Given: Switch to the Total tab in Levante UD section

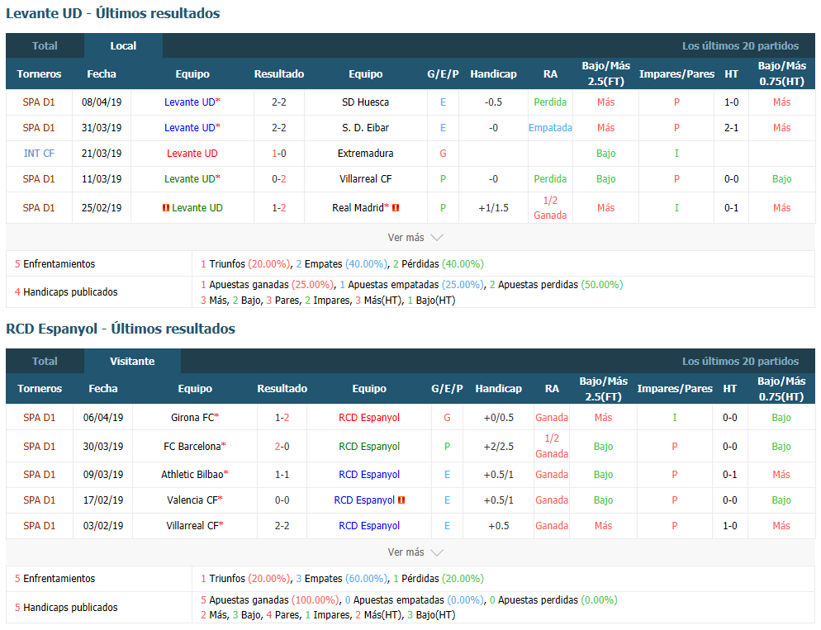Looking at the screenshot, I should [45, 45].
